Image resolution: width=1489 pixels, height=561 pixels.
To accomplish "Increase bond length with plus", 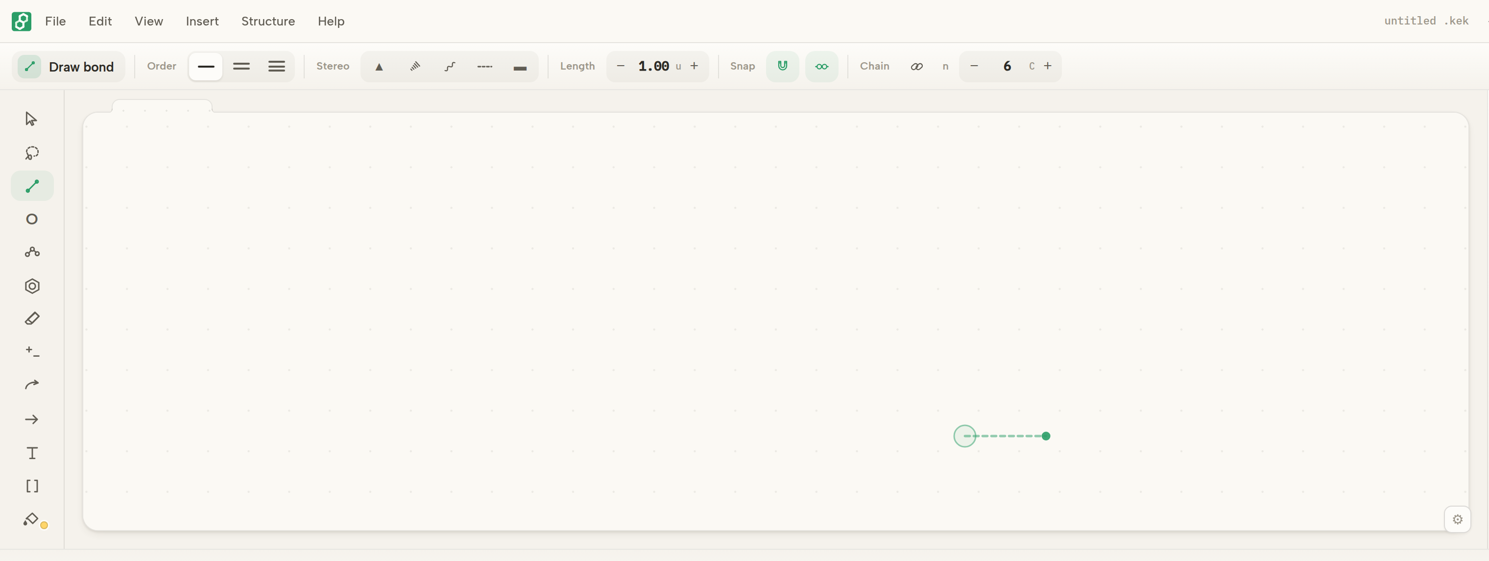I will (694, 66).
